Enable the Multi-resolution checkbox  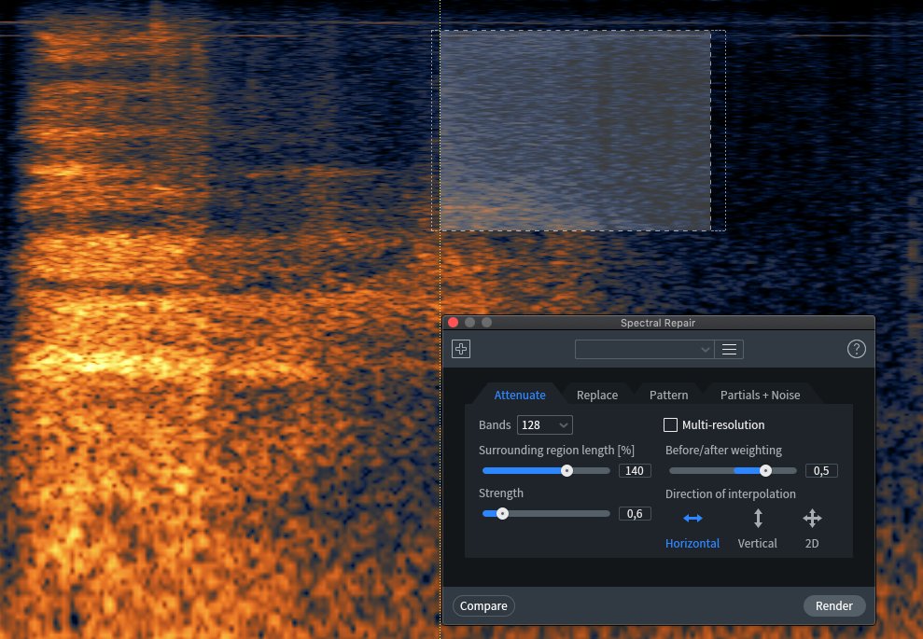click(x=670, y=424)
